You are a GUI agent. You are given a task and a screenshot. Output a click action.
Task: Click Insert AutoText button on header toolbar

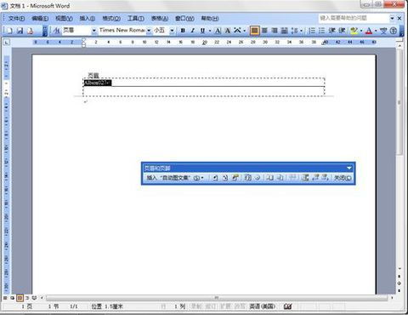pos(175,178)
